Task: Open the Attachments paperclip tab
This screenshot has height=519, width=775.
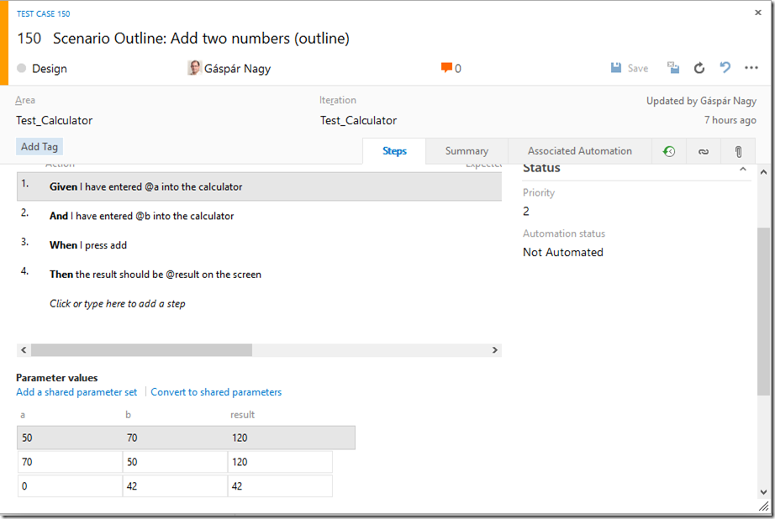Action: click(x=738, y=152)
